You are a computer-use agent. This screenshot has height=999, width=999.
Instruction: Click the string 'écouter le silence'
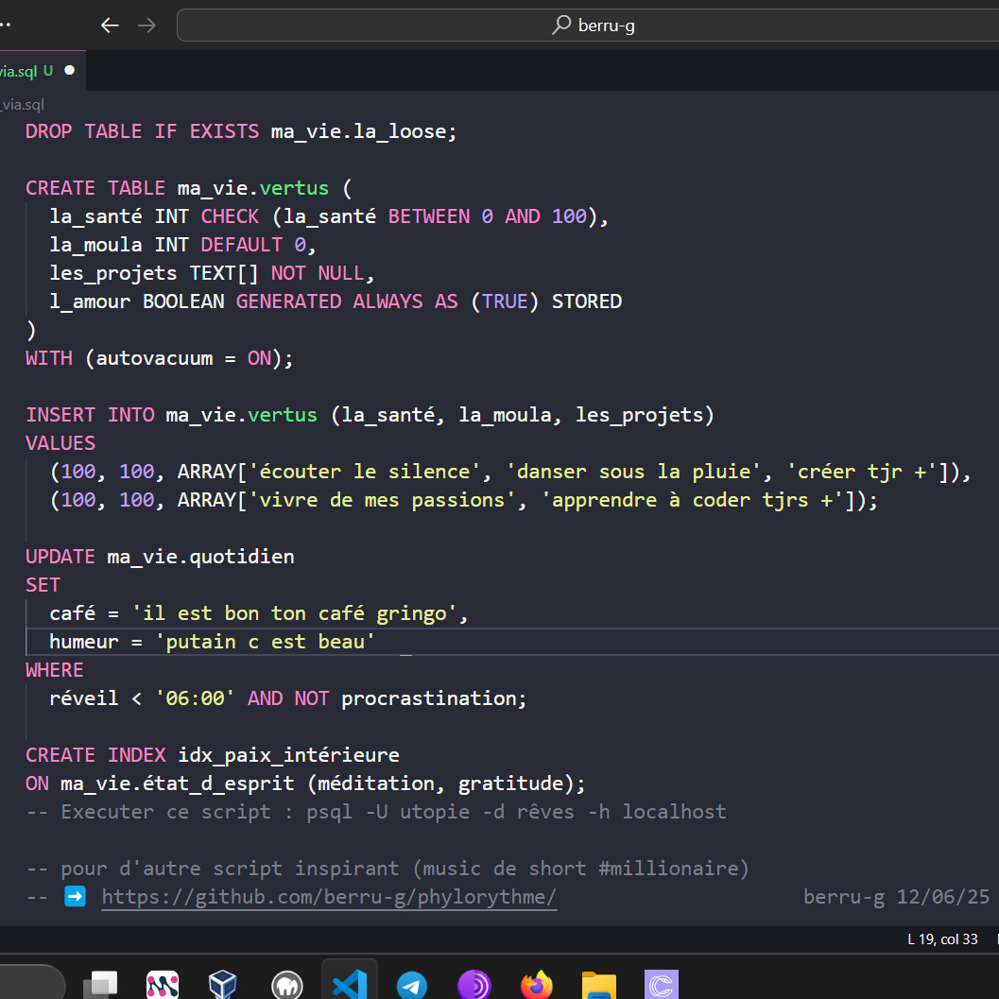tap(364, 472)
